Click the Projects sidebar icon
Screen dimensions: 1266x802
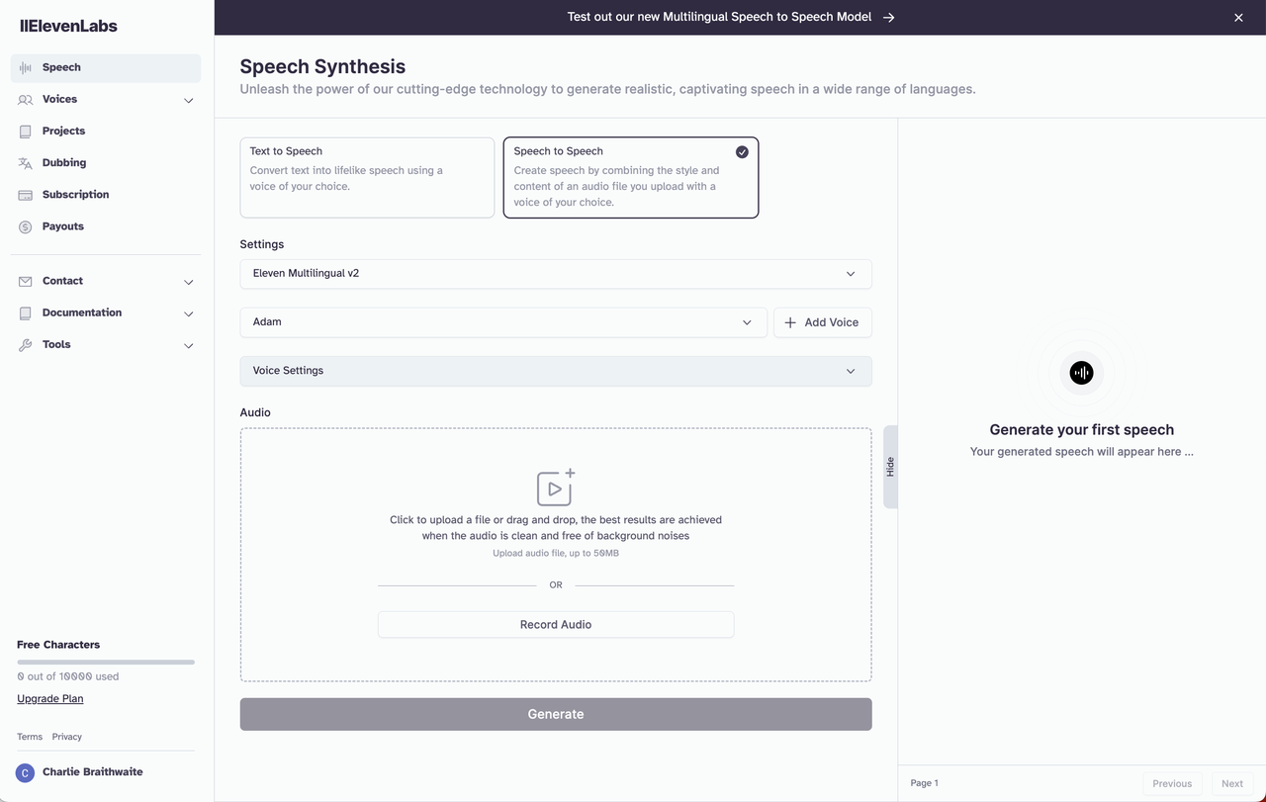(24, 131)
